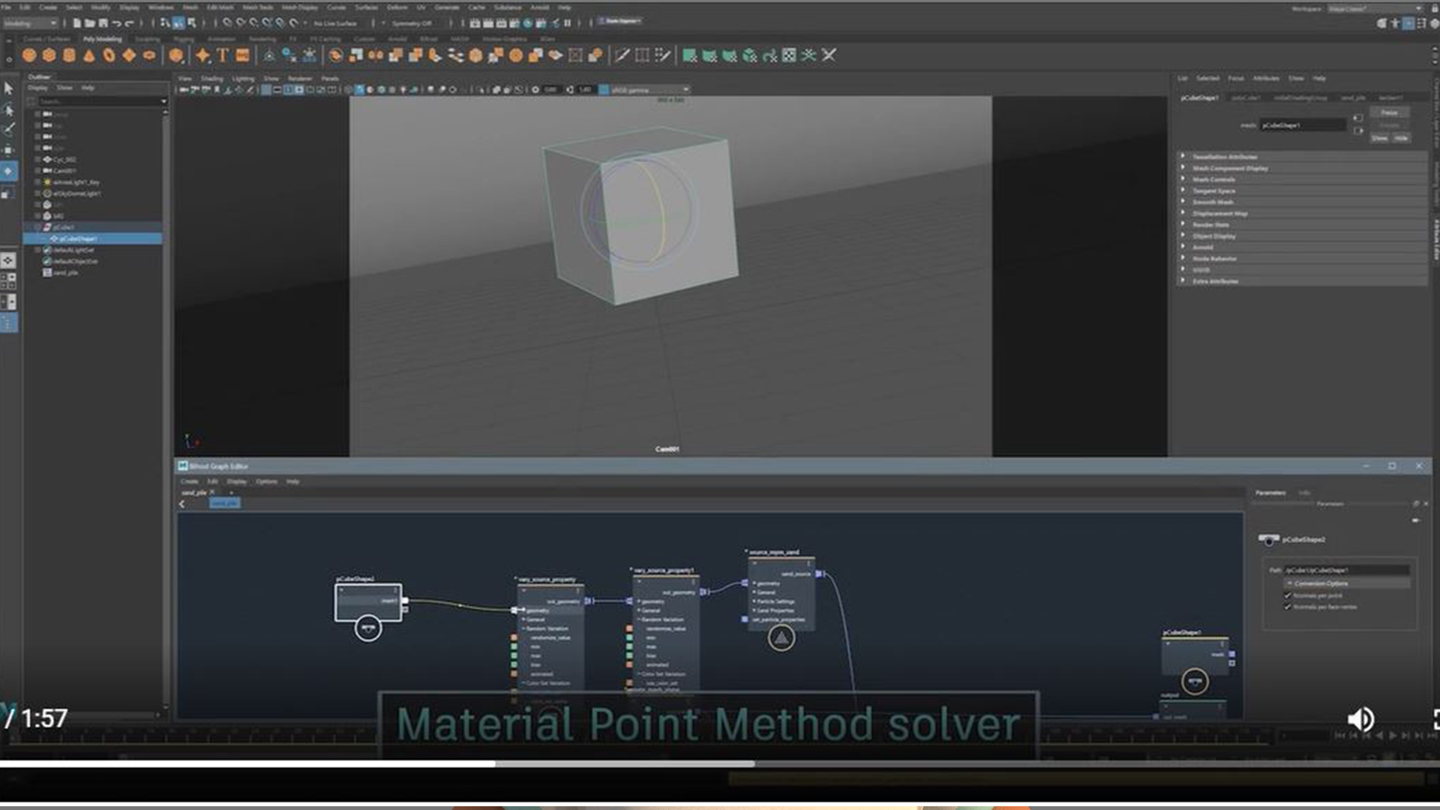Create a polygon cone from the shelf

[x=89, y=55]
